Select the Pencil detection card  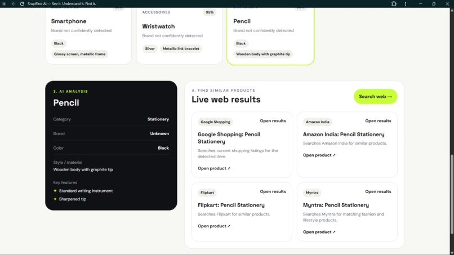tap(270, 35)
